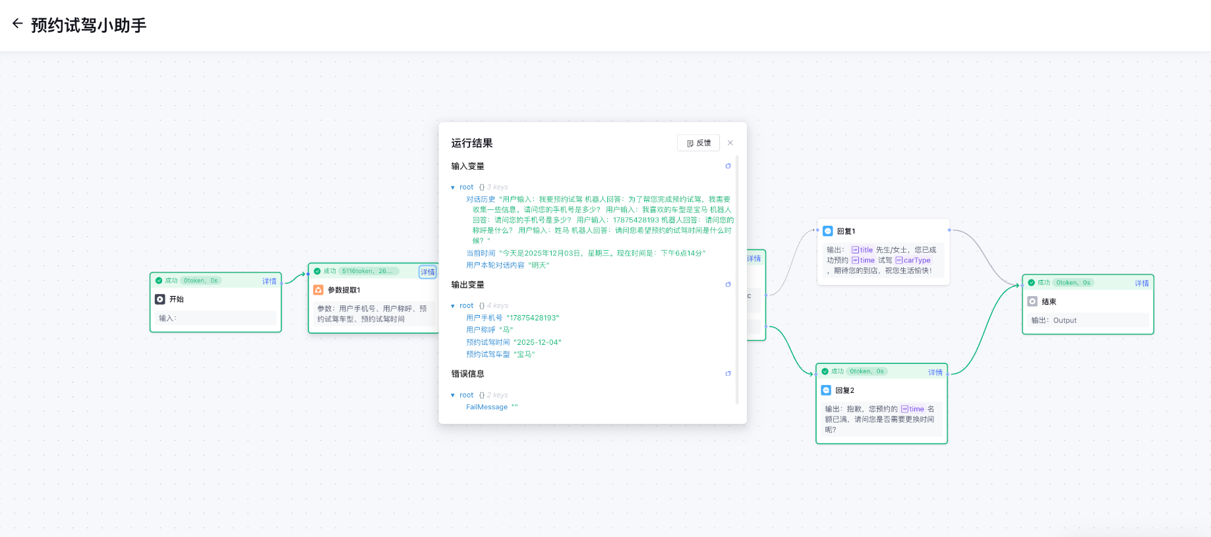This screenshot has height=537, width=1211.
Task: Click the 运行结果 panel heading
Action: (472, 143)
